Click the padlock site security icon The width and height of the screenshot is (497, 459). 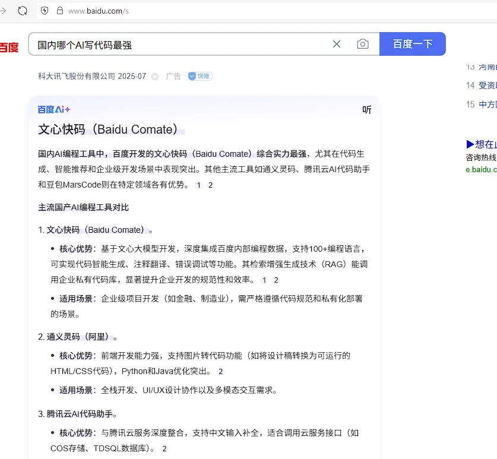point(59,11)
